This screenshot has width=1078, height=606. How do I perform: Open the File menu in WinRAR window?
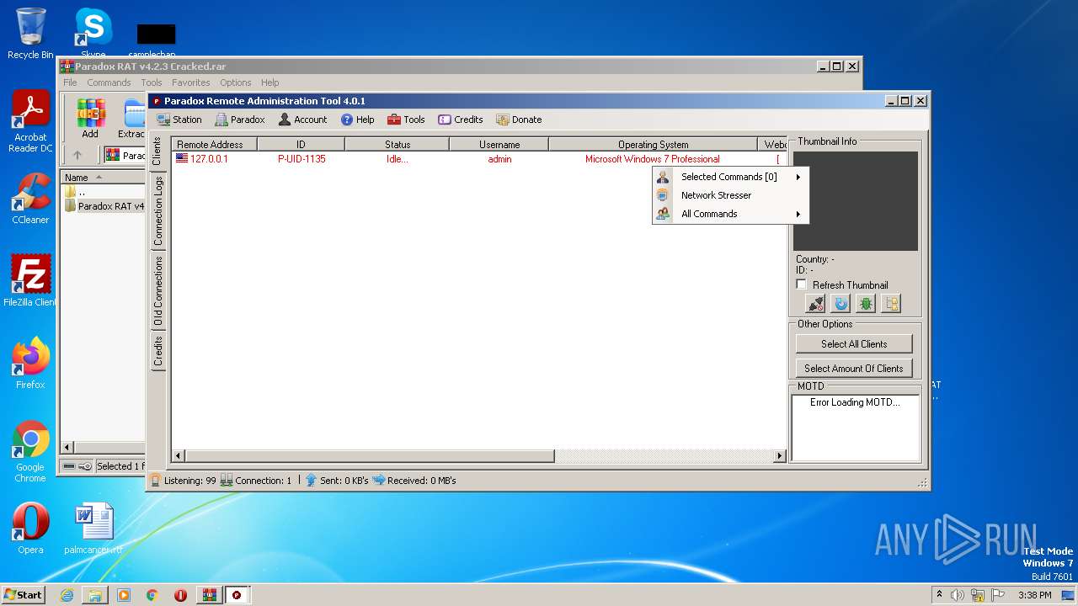click(70, 82)
